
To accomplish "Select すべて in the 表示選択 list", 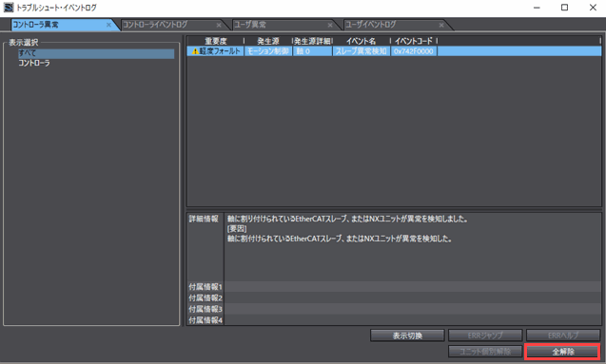I will click(96, 53).
